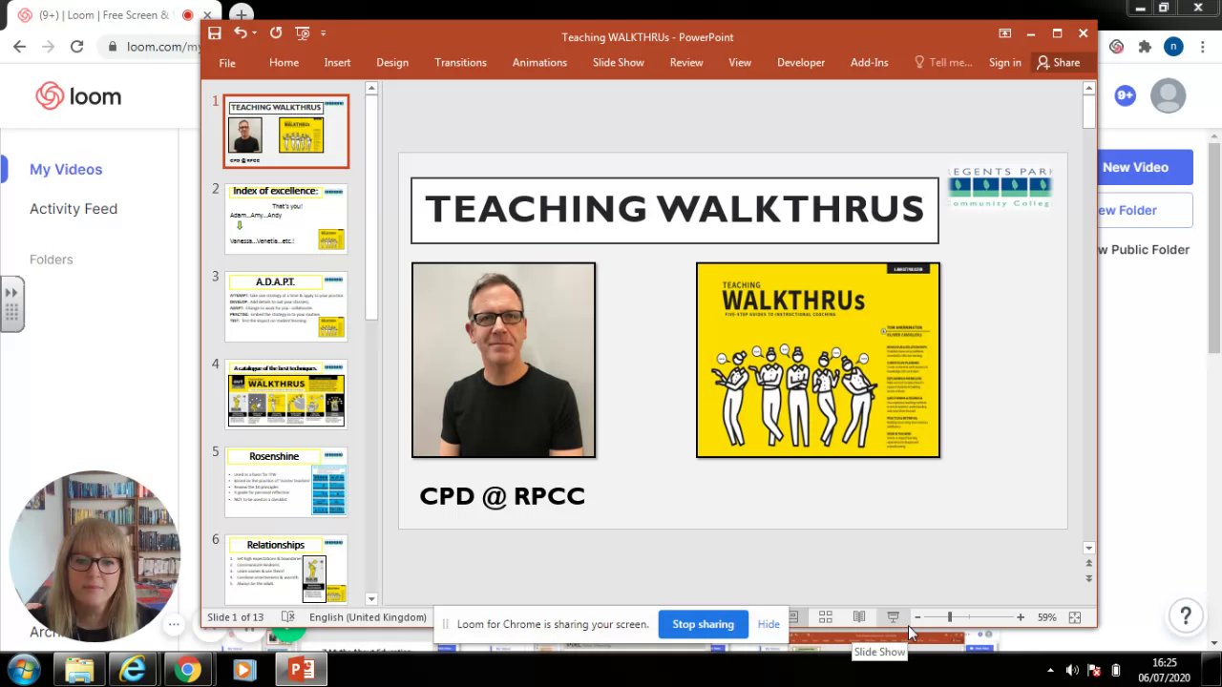
Task: Open the Review ribbon tab
Action: [686, 62]
